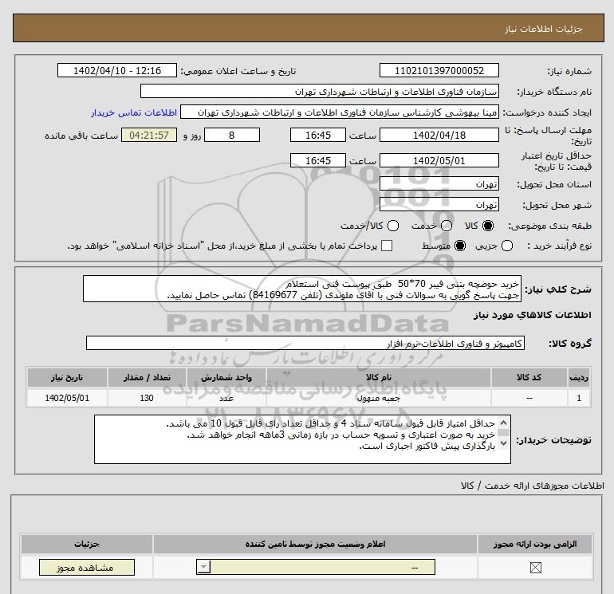Open the اطلاعات تماس خریدار link
The image size is (614, 594).
(134, 112)
